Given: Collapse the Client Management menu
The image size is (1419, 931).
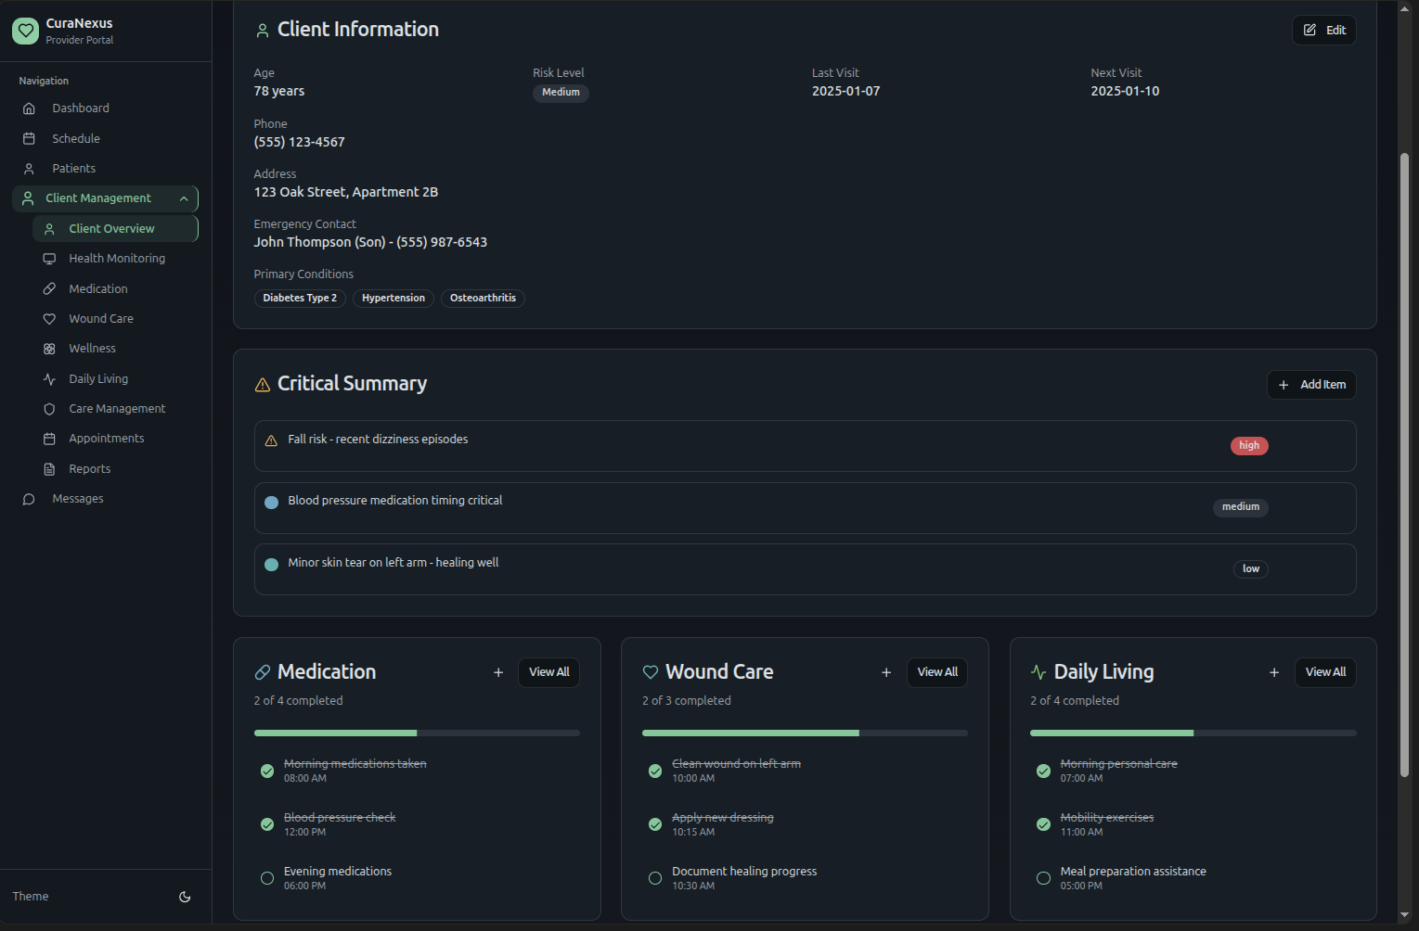Looking at the screenshot, I should 184,198.
